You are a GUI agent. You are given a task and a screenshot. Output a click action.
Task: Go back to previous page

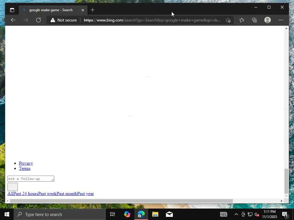[x=13, y=20]
